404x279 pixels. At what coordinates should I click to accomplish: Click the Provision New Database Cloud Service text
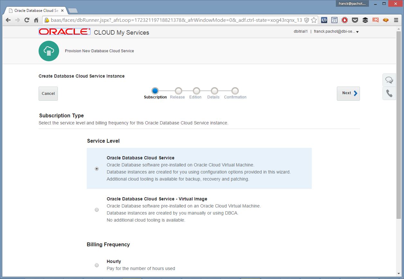(99, 51)
